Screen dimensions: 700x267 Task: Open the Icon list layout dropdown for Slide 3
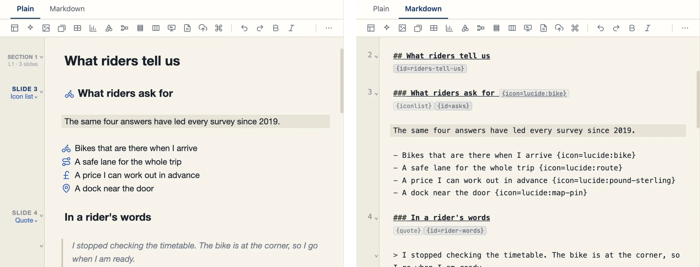[x=24, y=97]
